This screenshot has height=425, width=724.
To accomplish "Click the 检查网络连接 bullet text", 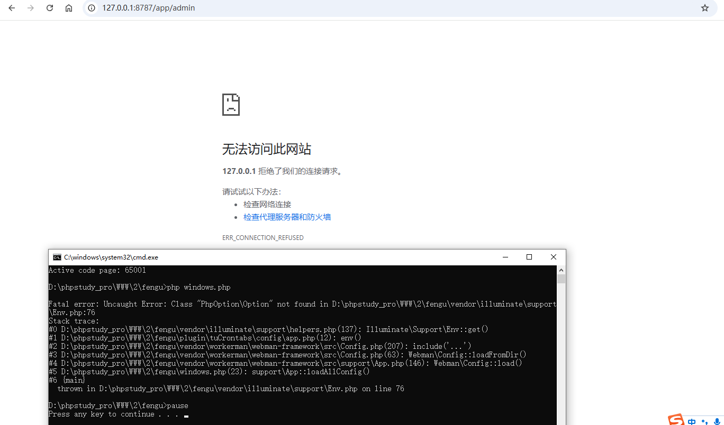I will [x=267, y=205].
